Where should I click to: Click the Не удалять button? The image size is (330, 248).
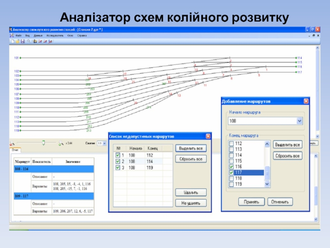click(191, 203)
